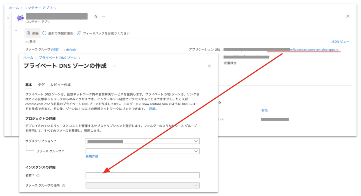The height and width of the screenshot is (196, 361).
Task: Click the info icon next to リソース グループの場所
Action: click(x=63, y=185)
